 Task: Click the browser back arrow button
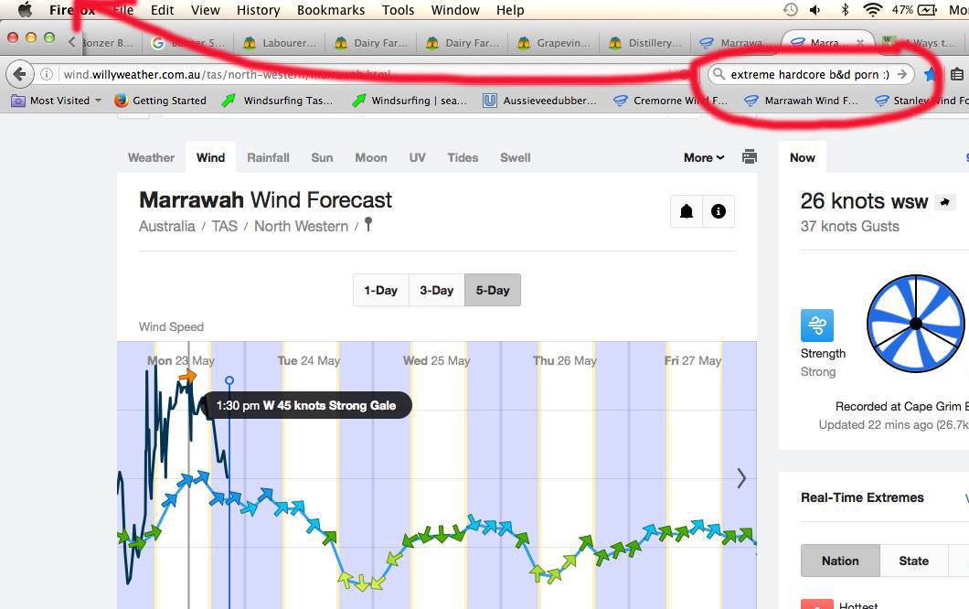[x=19, y=74]
